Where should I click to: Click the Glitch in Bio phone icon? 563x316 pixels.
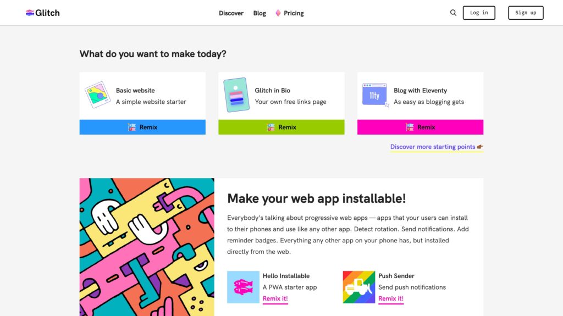(236, 95)
